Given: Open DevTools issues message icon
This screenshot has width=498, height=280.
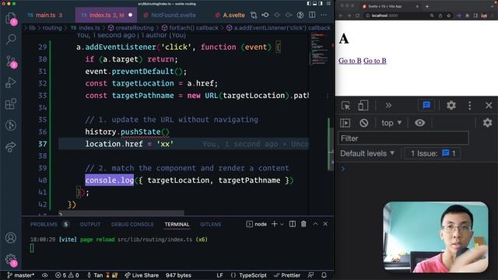Looking at the screenshot, I should (426, 106).
